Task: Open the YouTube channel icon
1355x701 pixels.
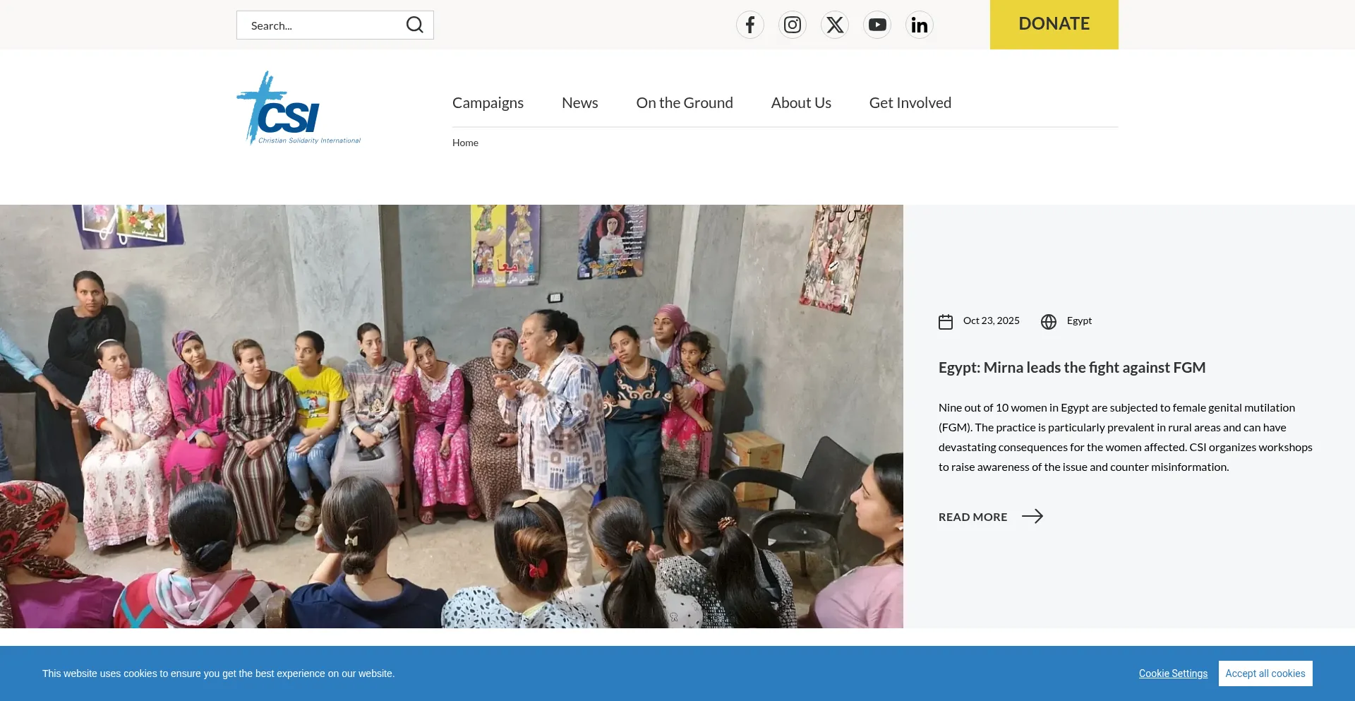Action: (877, 25)
